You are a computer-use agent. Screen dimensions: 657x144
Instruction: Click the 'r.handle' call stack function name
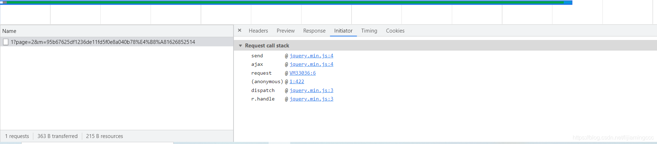coord(263,99)
